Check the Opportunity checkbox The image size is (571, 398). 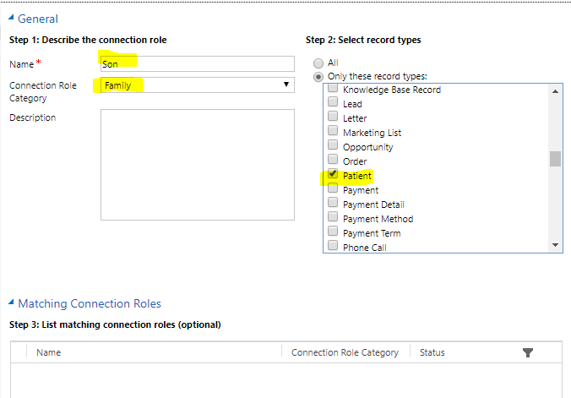tap(333, 145)
